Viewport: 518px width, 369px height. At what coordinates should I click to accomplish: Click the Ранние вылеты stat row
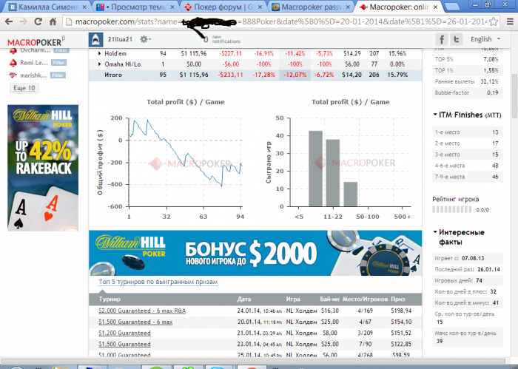click(467, 81)
